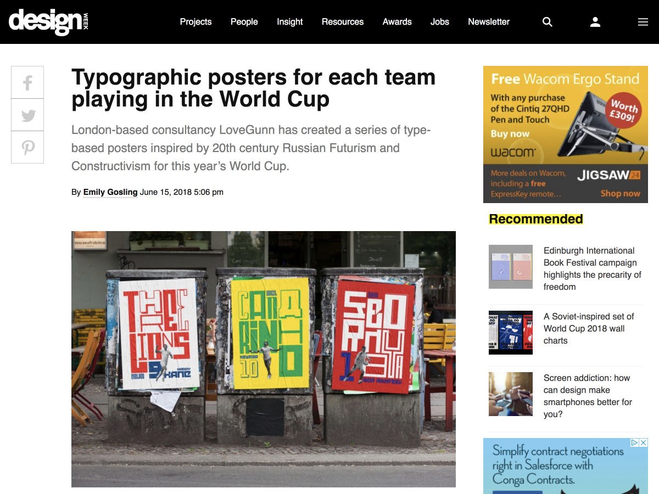Open the Insight menu

289,22
